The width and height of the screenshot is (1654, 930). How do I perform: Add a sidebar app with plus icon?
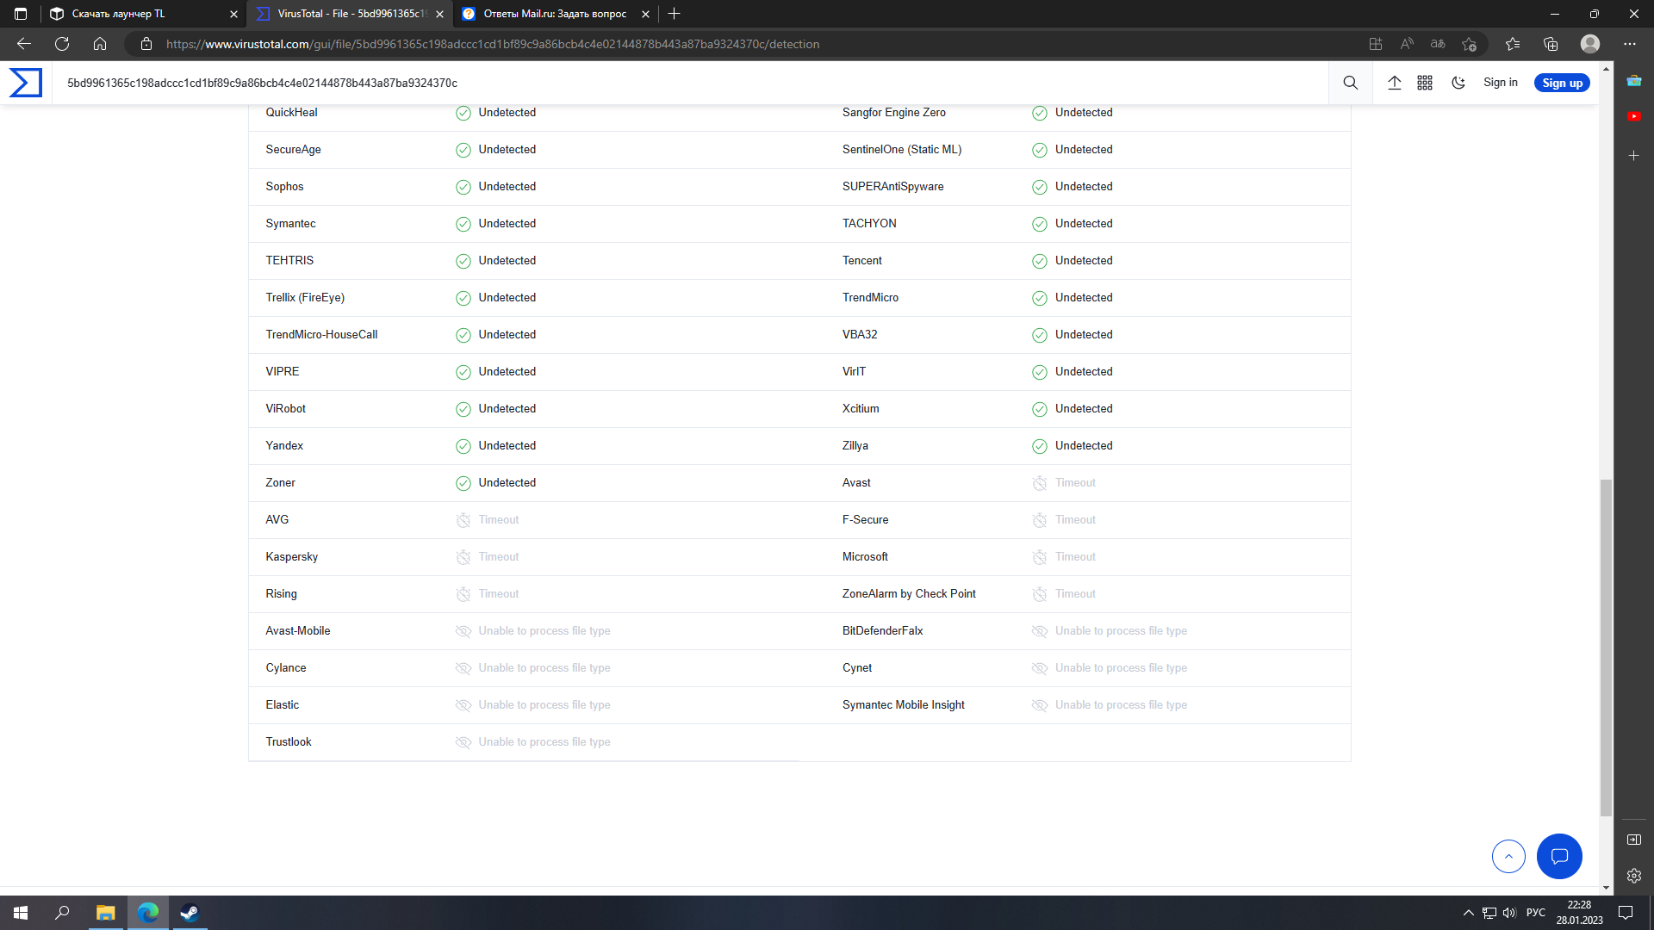(1634, 156)
